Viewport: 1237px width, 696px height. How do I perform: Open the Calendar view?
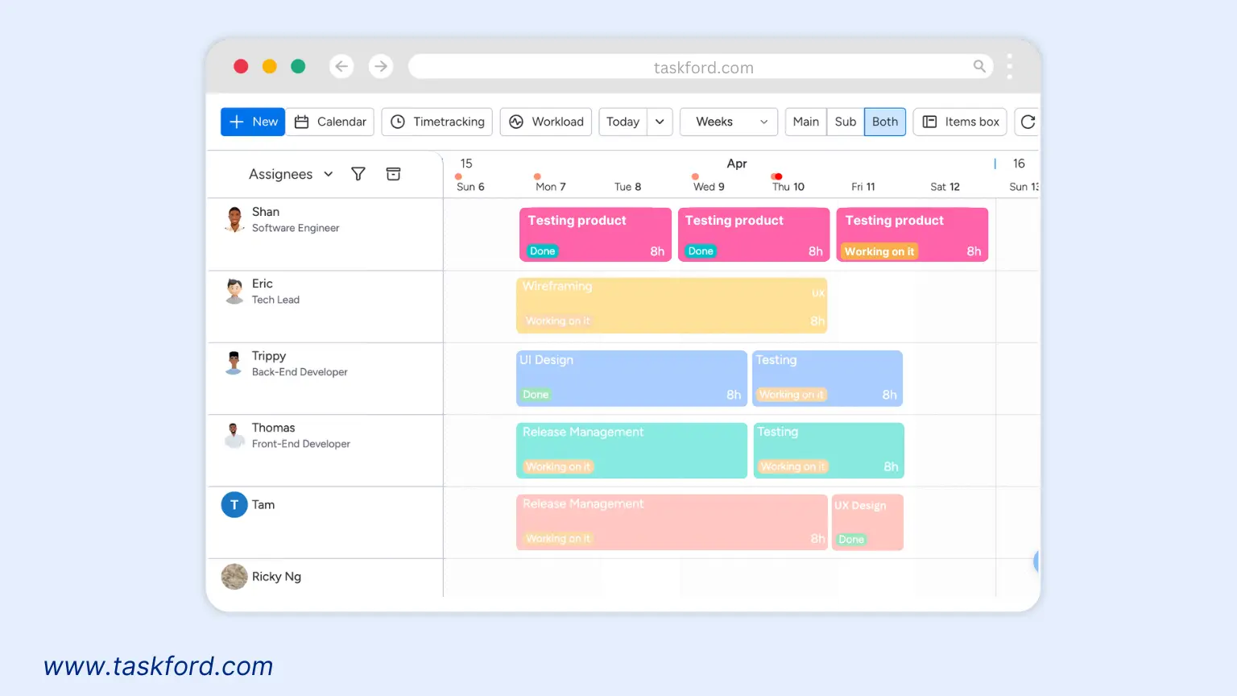330,122
